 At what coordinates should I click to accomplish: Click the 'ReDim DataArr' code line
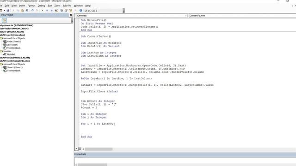point(116,78)
